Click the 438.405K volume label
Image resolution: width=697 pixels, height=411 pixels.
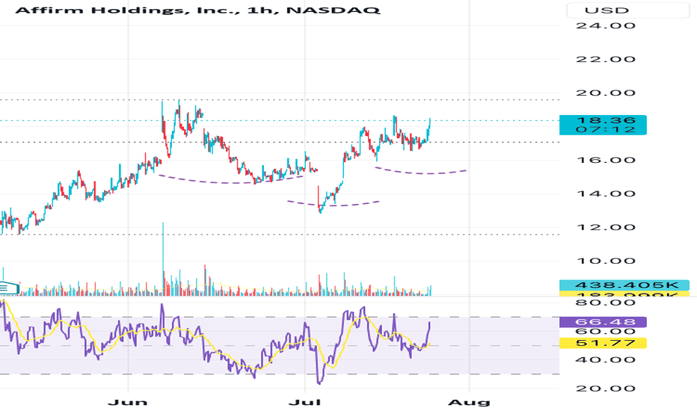tap(624, 285)
